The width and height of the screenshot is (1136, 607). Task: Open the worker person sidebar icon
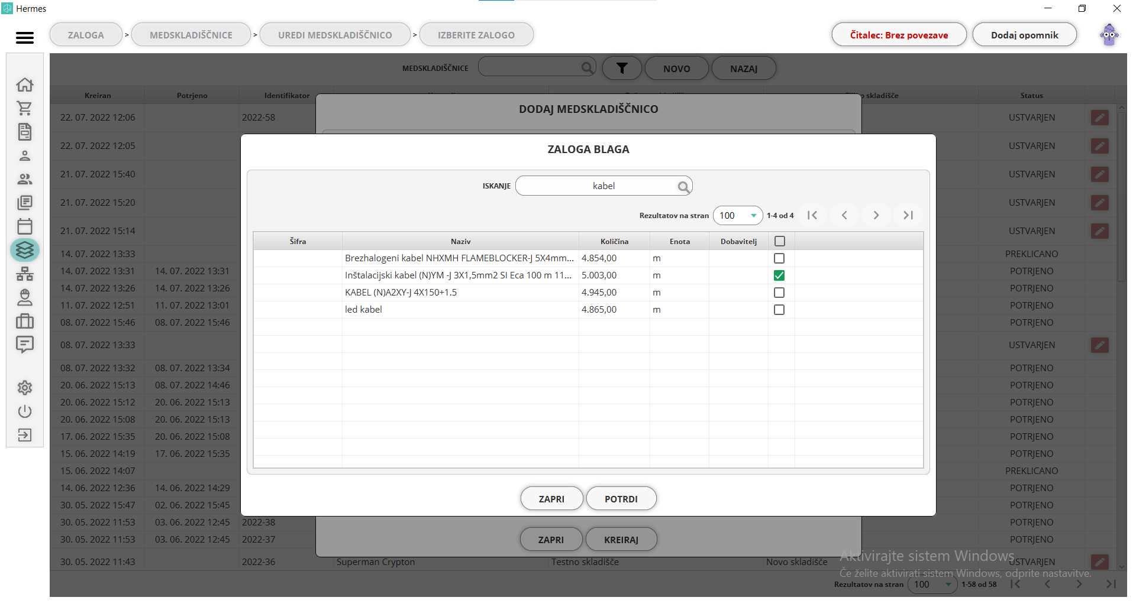click(25, 297)
